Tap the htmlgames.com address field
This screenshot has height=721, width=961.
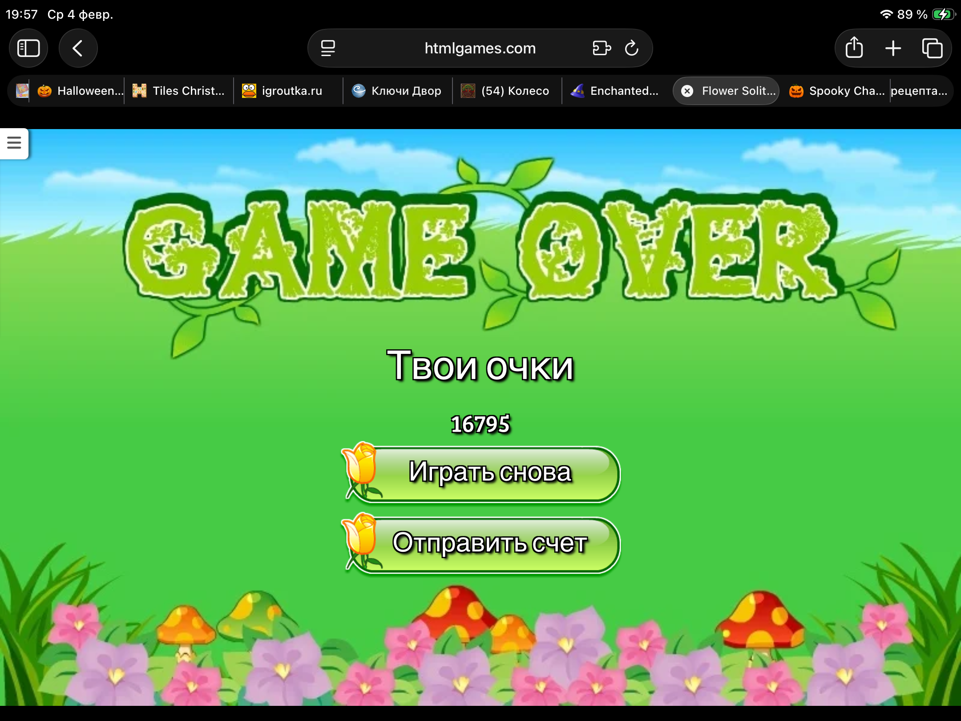click(x=480, y=48)
